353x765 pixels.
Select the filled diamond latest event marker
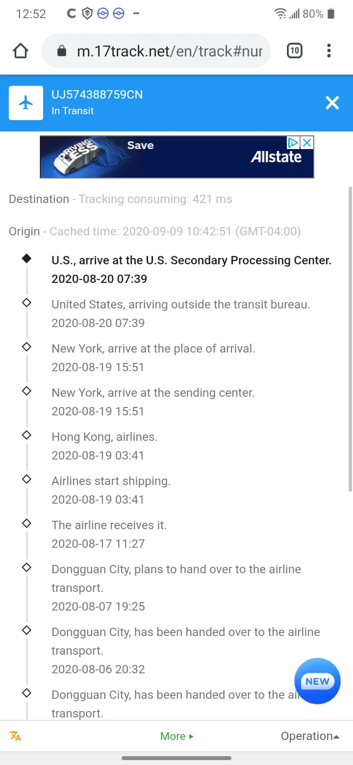[26, 258]
